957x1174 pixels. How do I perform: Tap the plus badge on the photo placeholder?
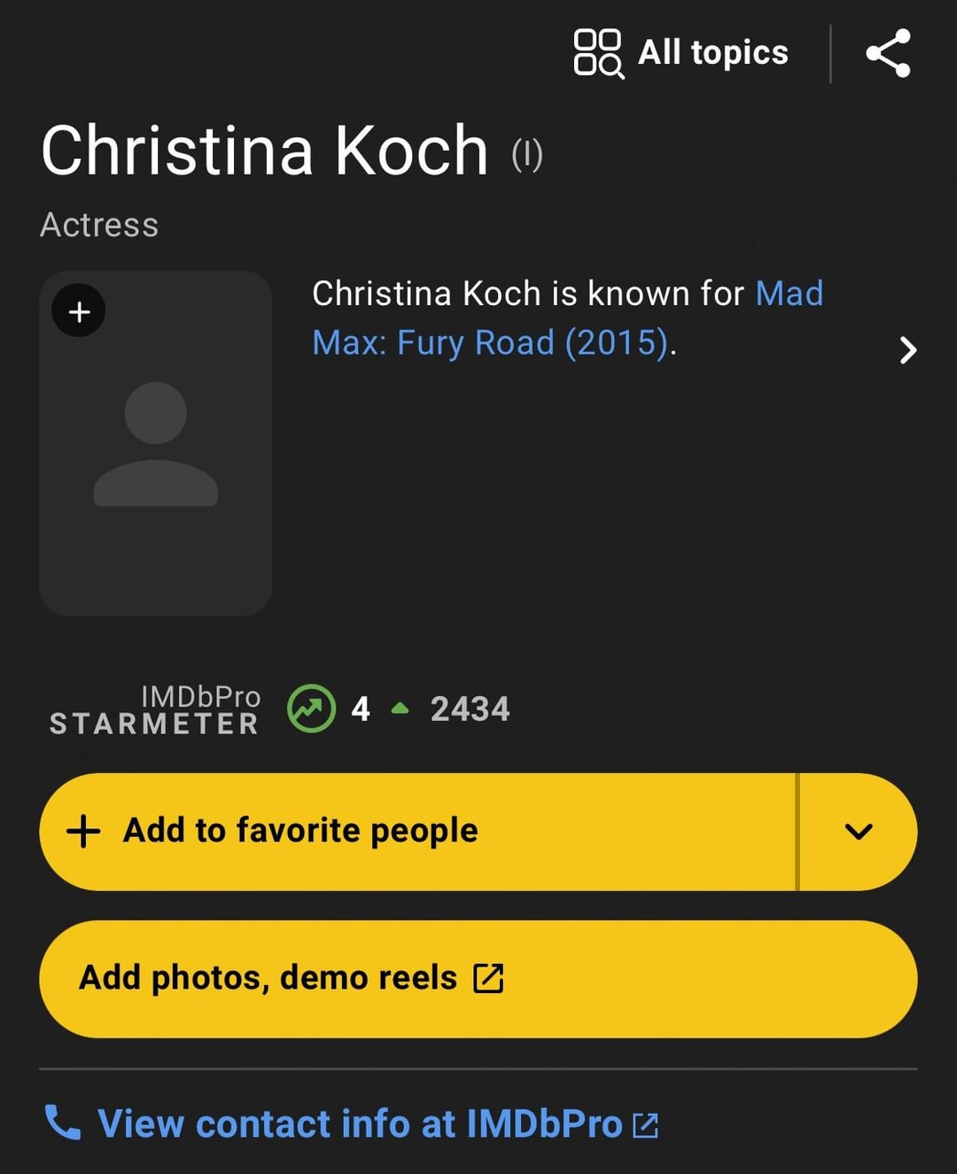point(79,311)
